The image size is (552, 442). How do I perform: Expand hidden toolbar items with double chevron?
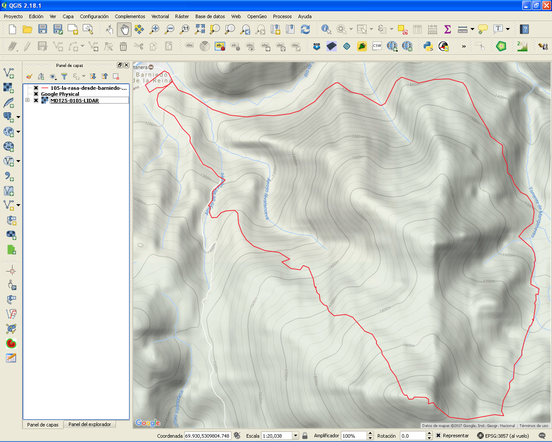(464, 46)
